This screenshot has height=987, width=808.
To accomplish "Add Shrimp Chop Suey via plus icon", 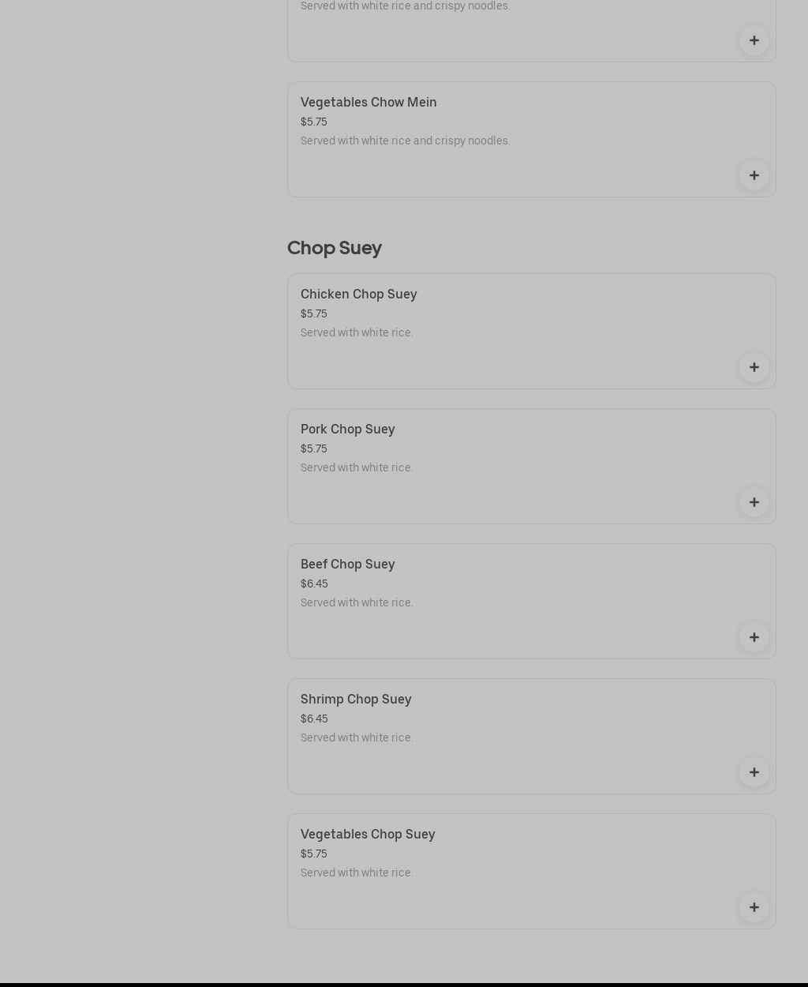I will (x=754, y=772).
